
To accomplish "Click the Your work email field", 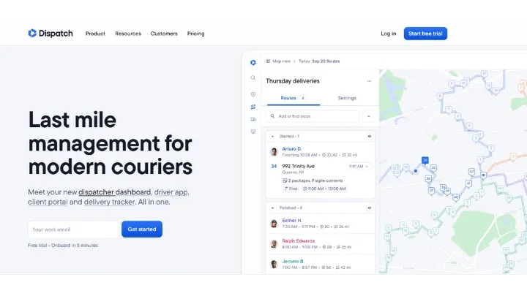I will [73, 229].
